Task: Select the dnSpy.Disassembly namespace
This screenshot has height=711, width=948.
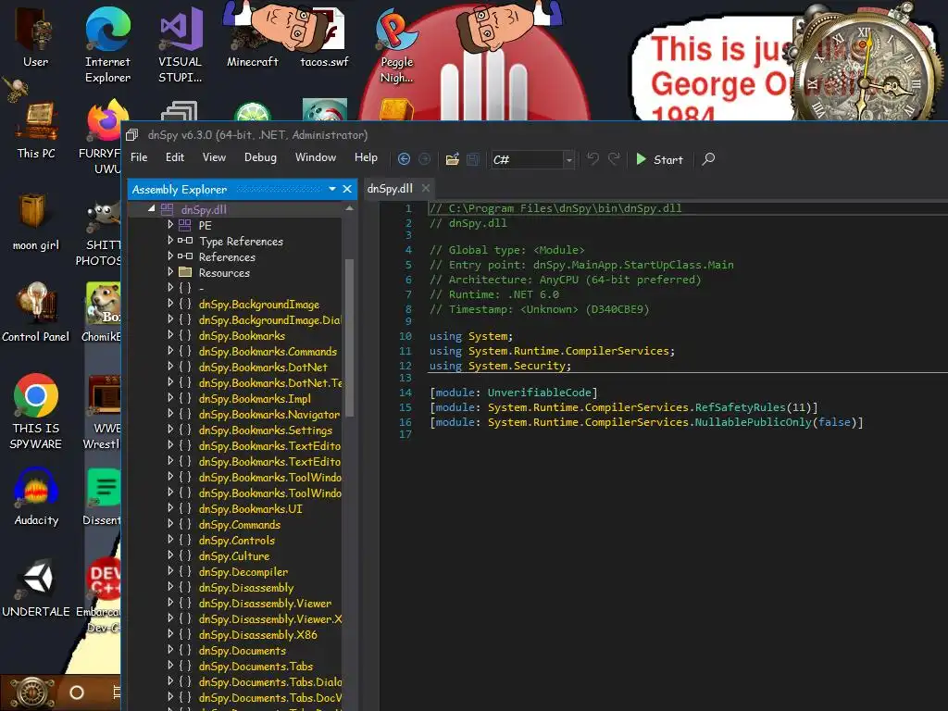Action: [246, 587]
